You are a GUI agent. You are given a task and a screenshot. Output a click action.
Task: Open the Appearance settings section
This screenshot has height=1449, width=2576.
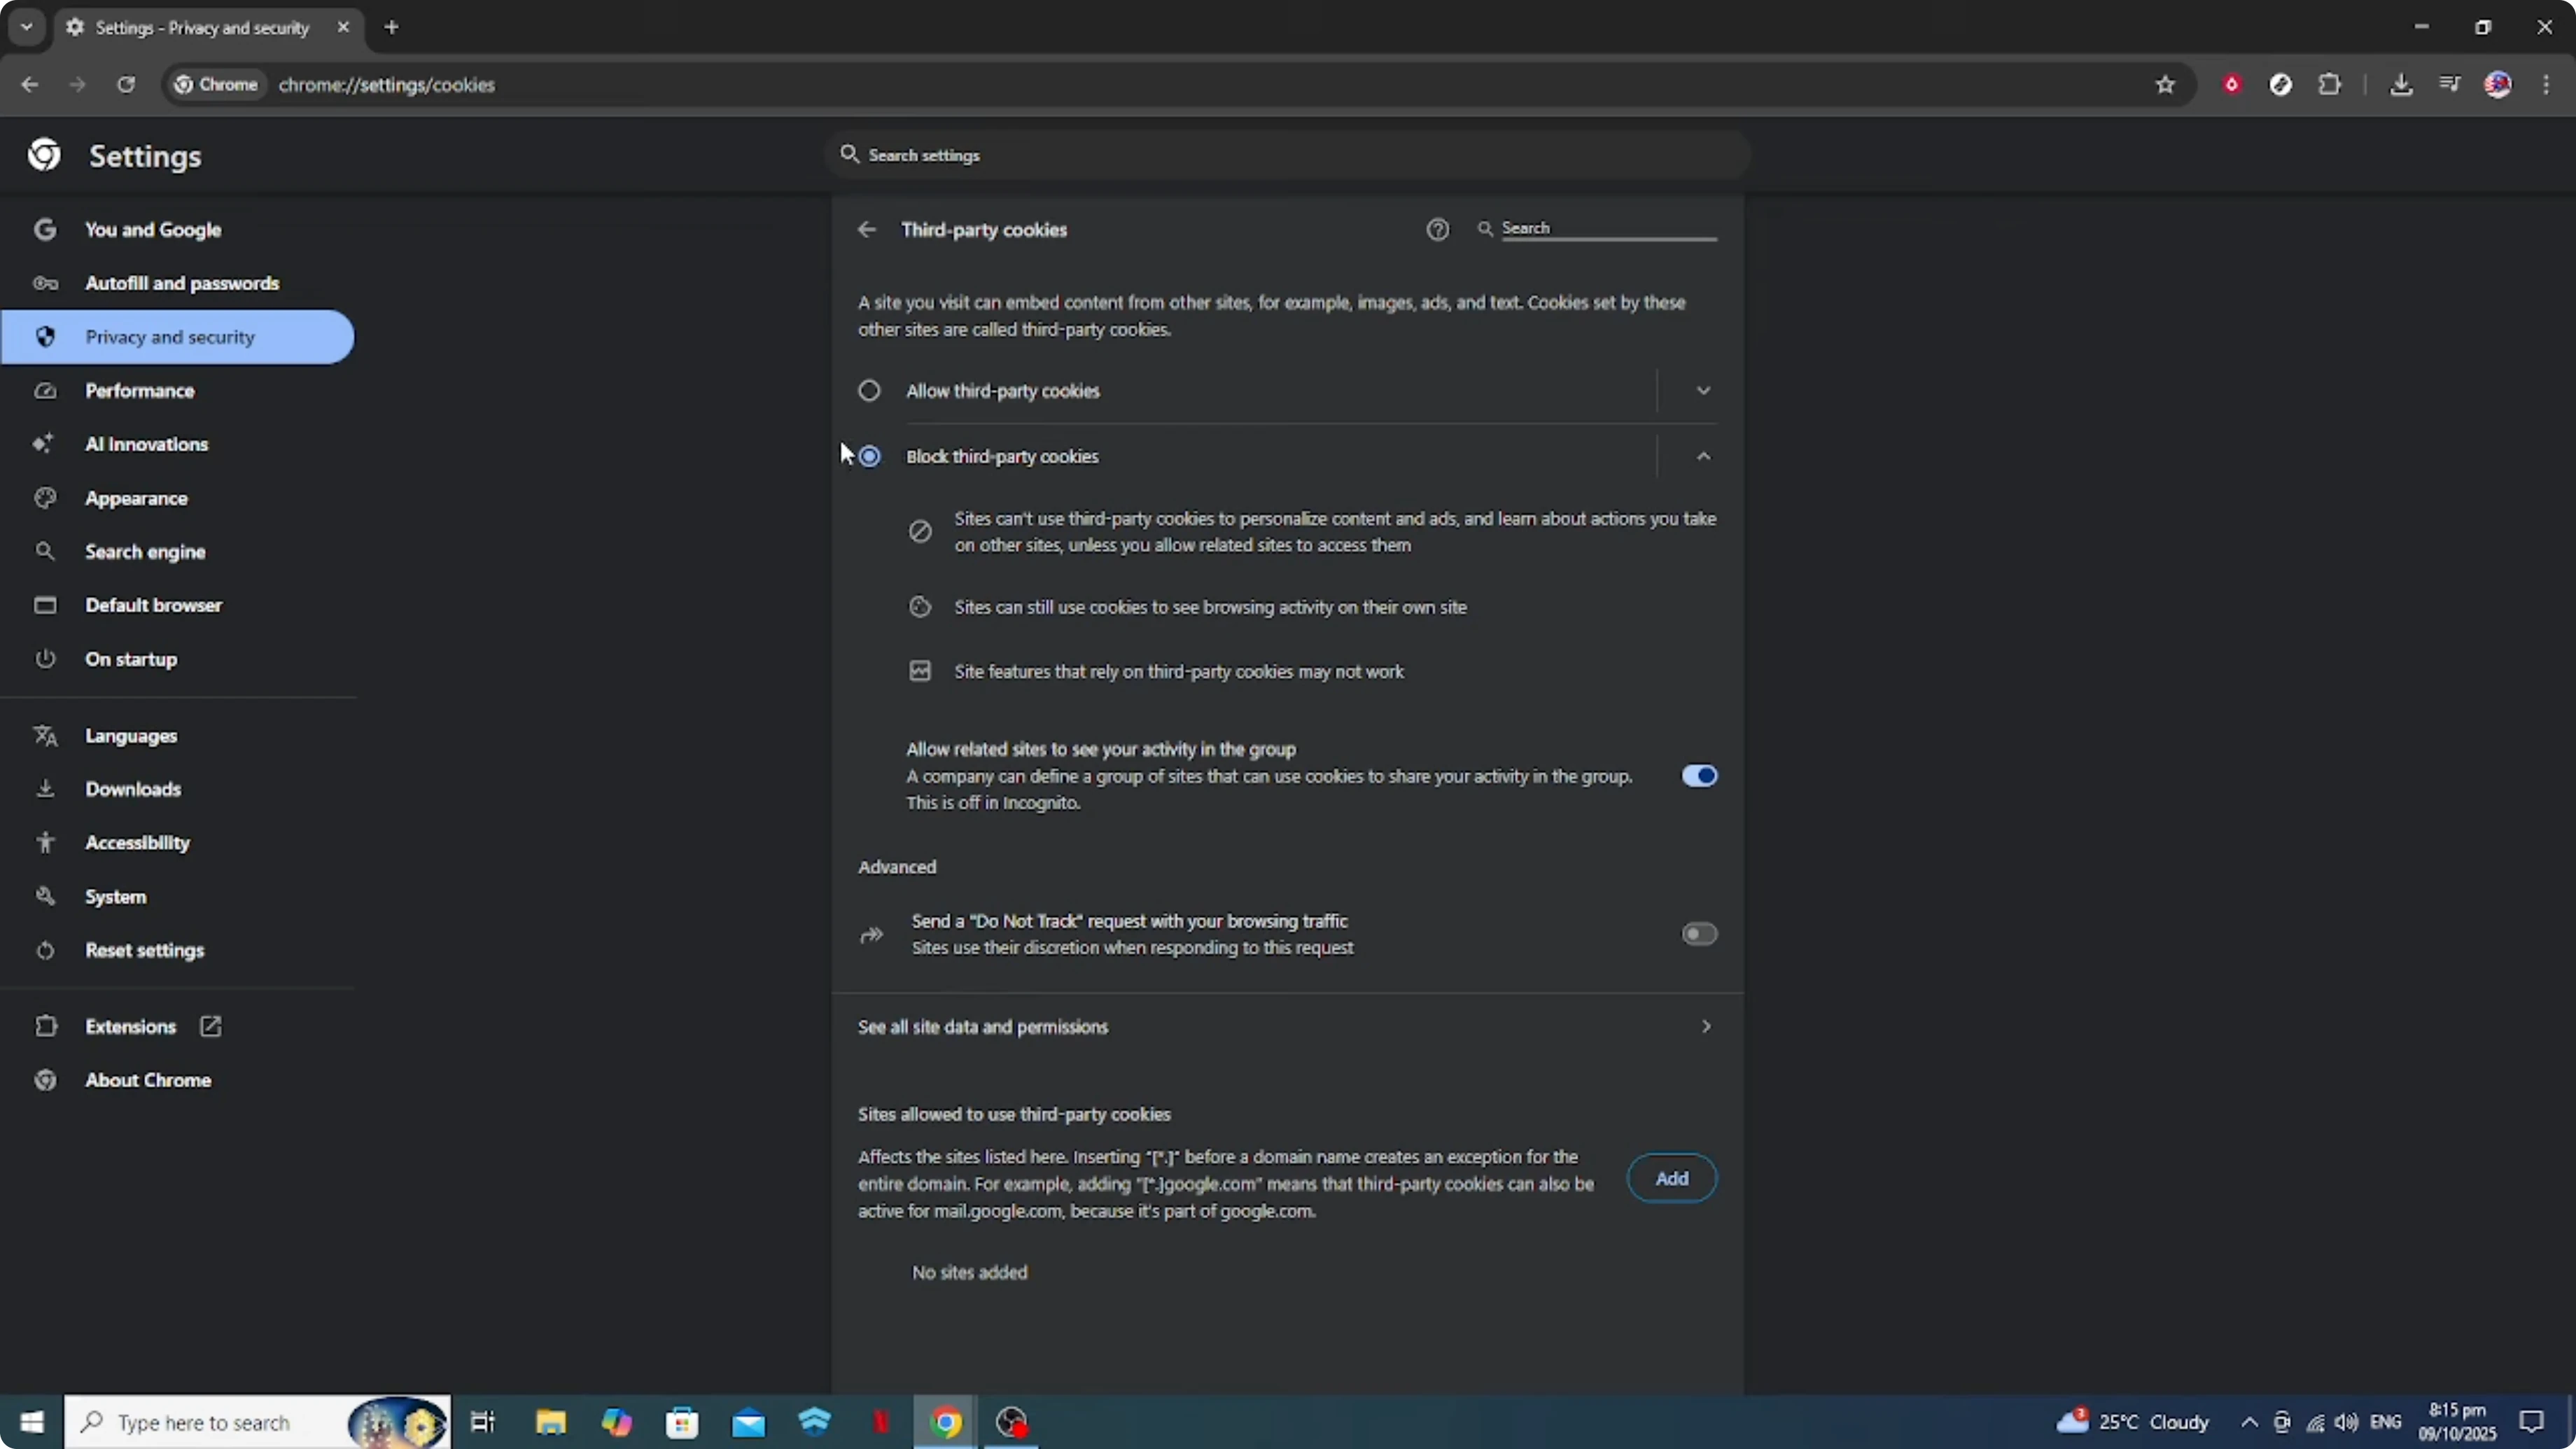[x=137, y=498]
